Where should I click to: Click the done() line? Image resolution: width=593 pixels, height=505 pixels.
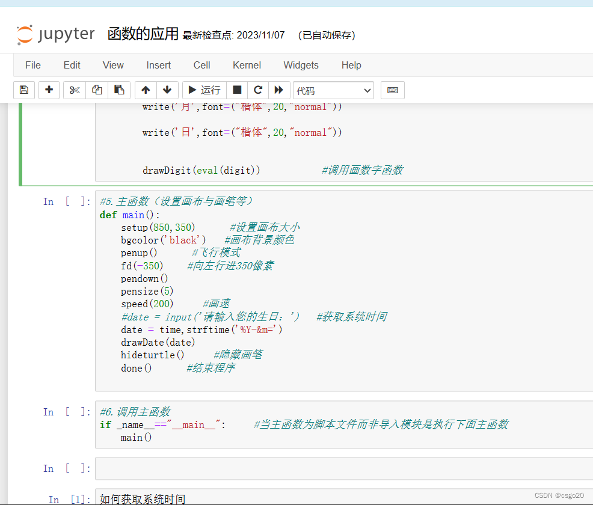(136, 368)
